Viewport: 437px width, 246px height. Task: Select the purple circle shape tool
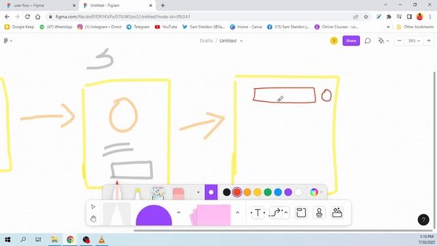coord(154,215)
